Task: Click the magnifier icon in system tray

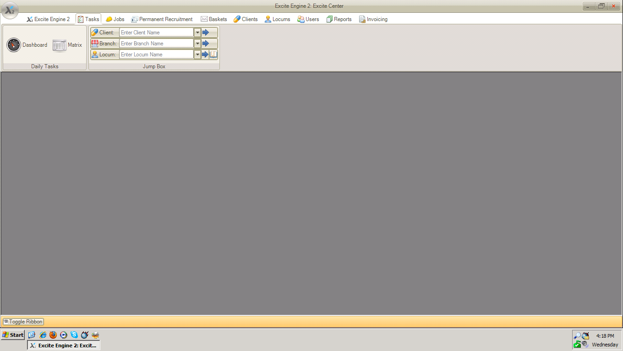Action: click(577, 336)
